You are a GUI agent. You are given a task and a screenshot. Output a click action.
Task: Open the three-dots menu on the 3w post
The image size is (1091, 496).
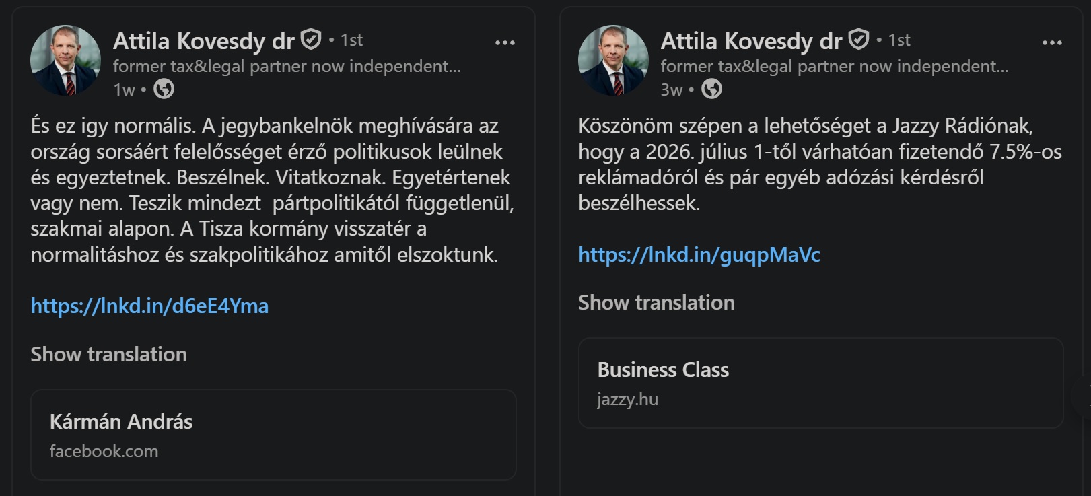tap(1052, 42)
